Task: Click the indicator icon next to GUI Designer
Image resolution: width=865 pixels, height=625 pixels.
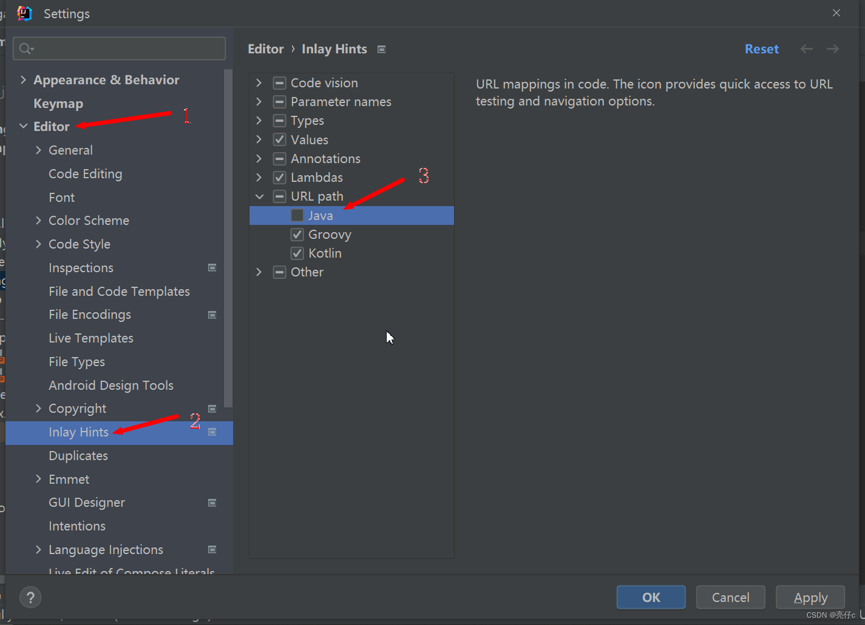Action: click(212, 503)
